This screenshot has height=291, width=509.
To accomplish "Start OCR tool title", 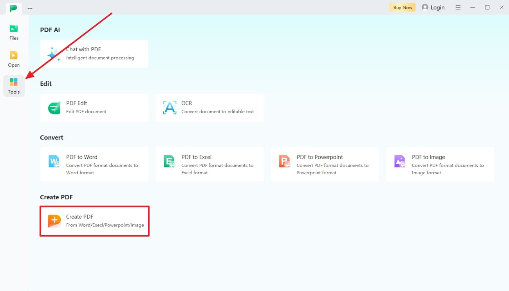I will pyautogui.click(x=187, y=103).
